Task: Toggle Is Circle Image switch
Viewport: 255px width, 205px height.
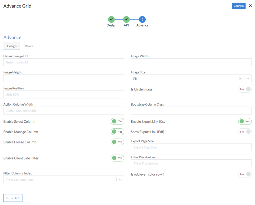Action: (x=245, y=89)
